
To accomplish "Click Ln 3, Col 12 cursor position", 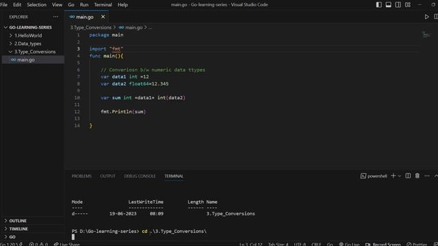I will tap(250, 244).
